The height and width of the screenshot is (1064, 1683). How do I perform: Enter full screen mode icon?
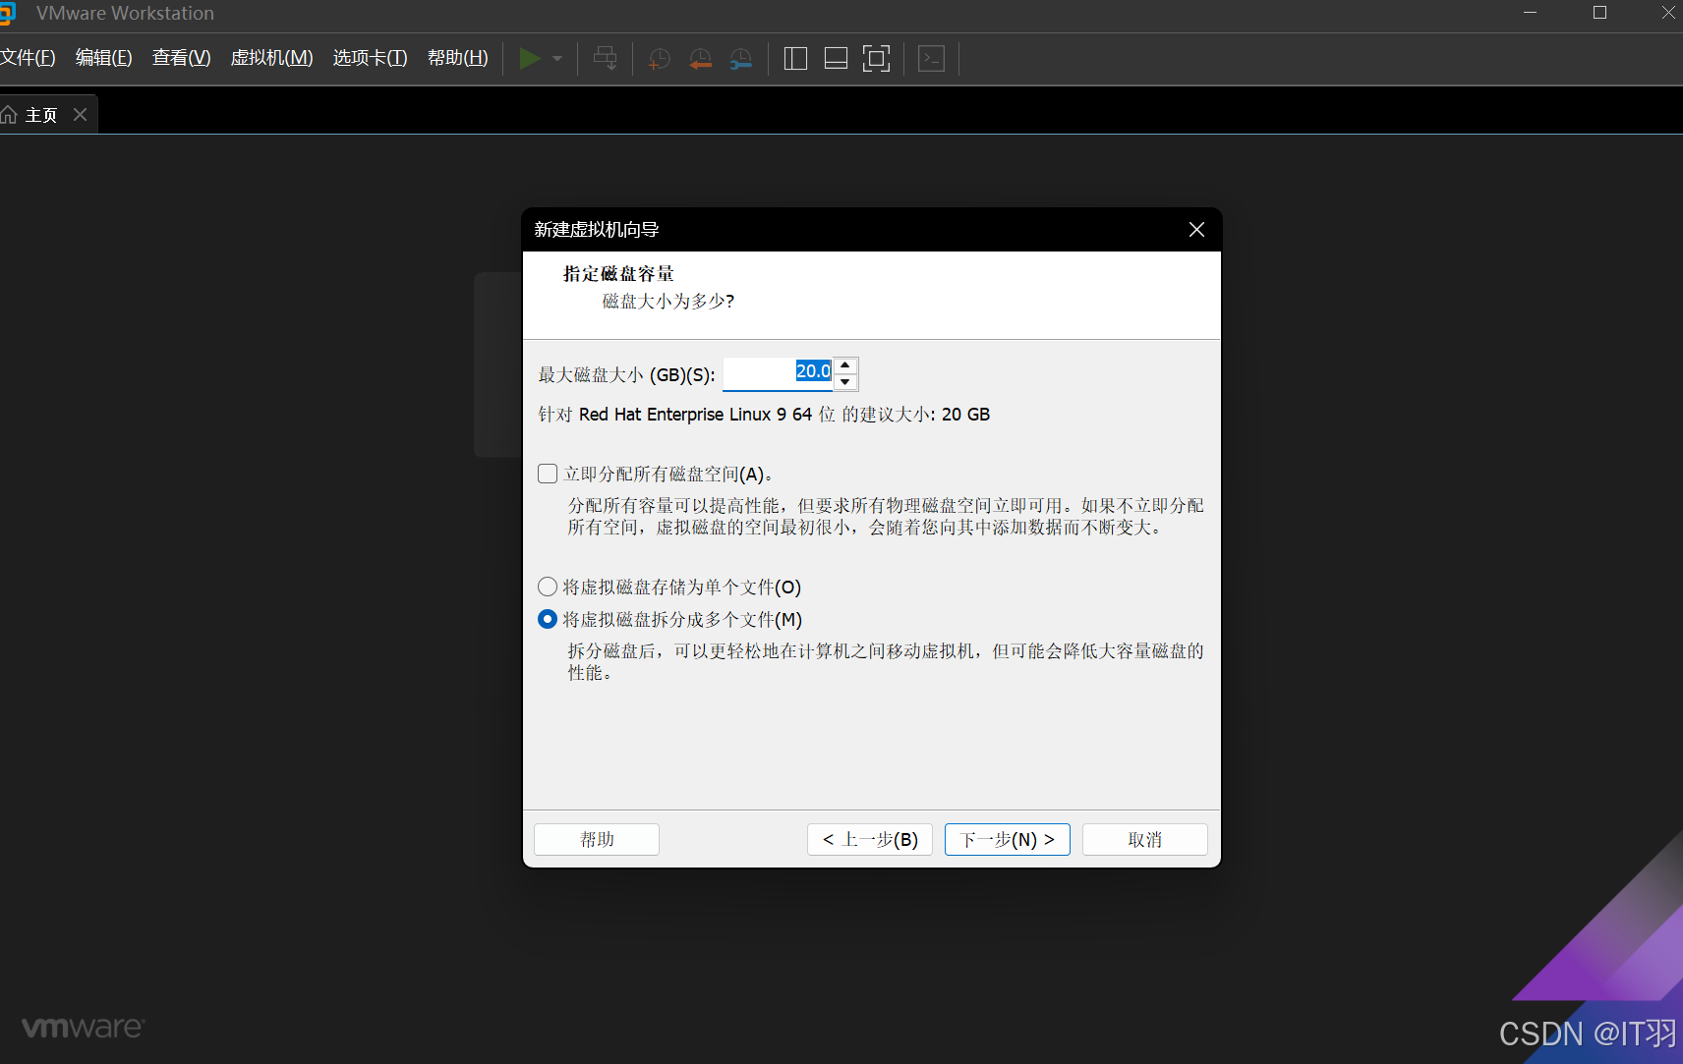coord(876,59)
